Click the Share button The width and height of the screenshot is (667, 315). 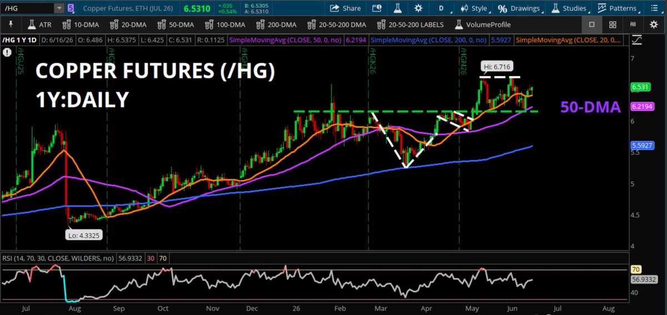point(345,8)
